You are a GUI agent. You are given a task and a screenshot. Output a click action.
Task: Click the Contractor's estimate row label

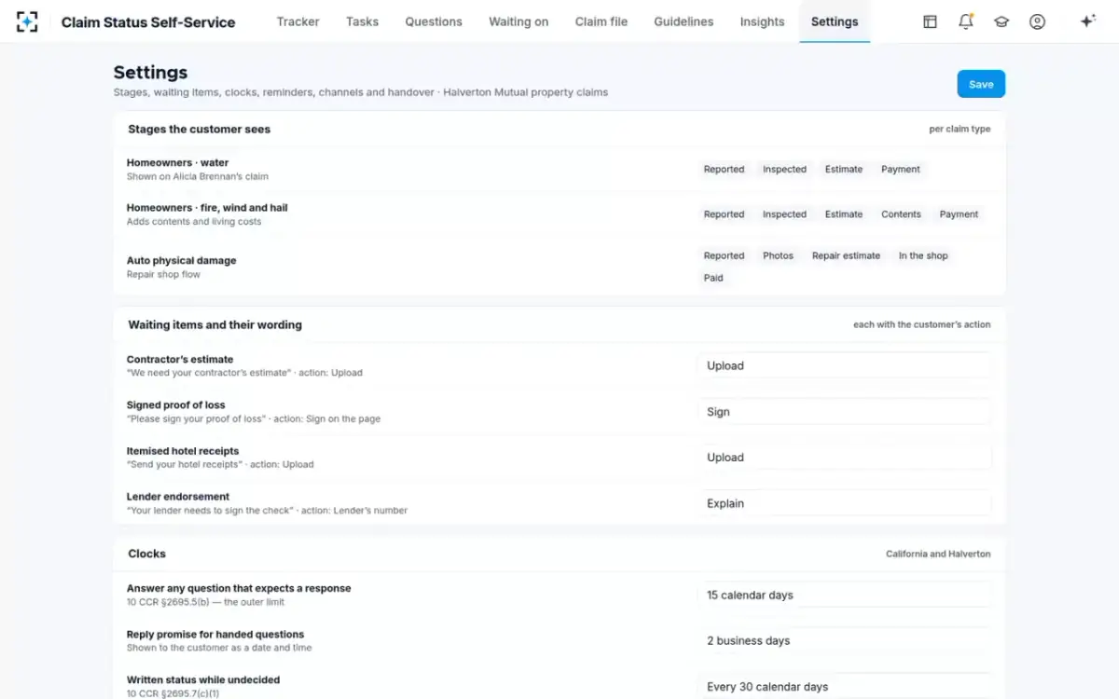coord(180,360)
